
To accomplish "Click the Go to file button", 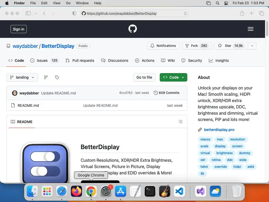I will coord(144,77).
